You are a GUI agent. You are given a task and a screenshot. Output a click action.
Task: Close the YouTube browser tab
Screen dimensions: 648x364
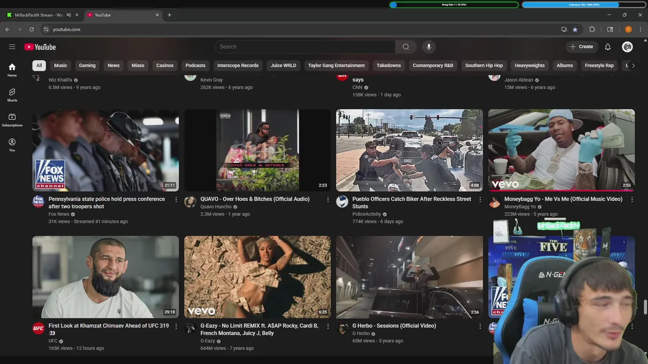pyautogui.click(x=157, y=15)
